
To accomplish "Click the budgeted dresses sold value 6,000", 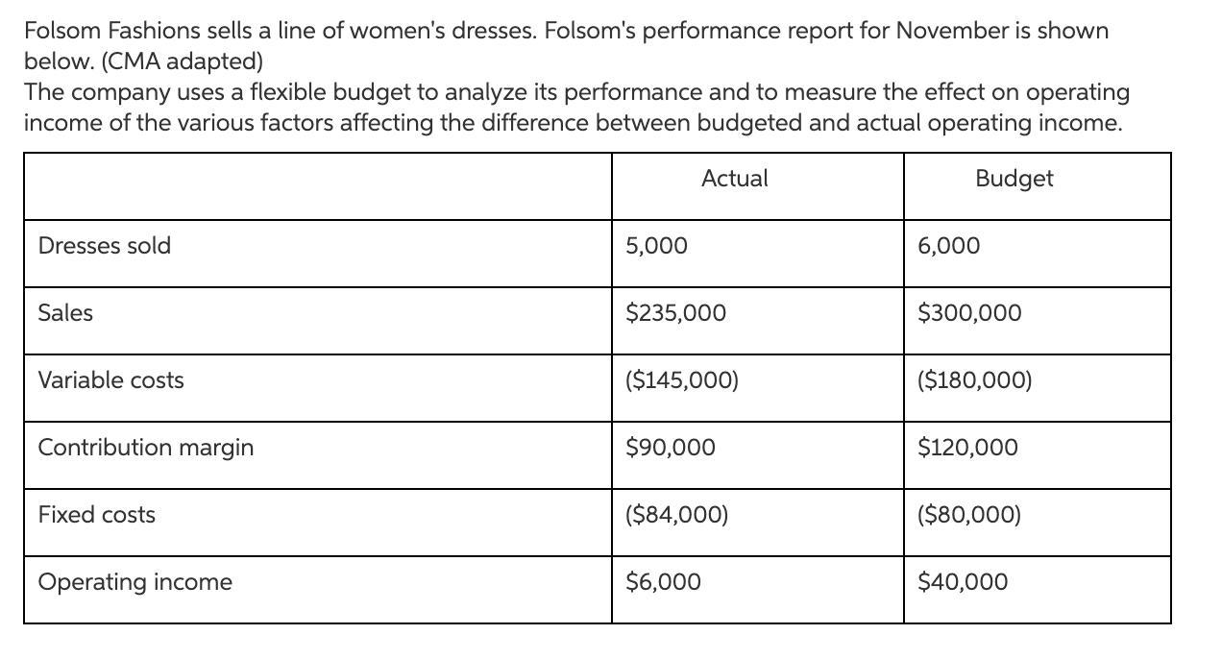I will pos(949,246).
